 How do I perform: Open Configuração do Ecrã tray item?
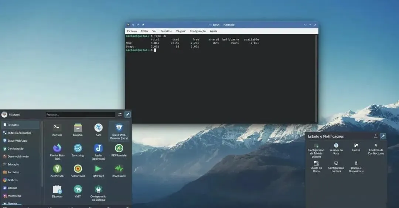click(x=336, y=167)
